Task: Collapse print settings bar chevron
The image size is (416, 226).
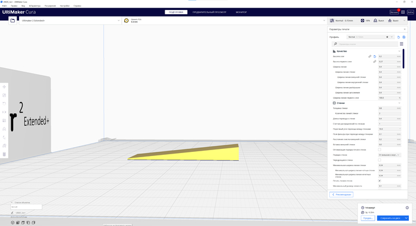Action: (x=404, y=20)
